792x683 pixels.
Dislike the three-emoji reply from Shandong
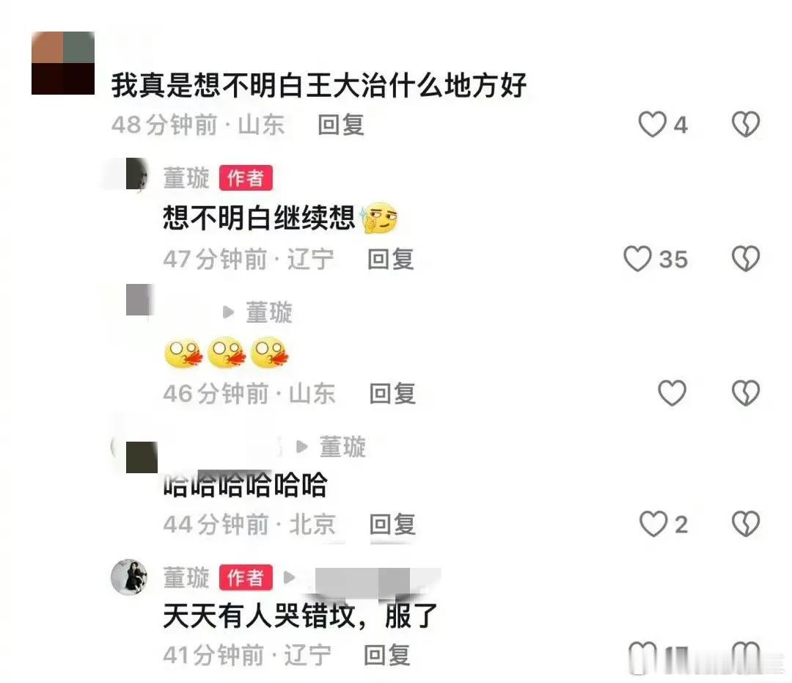[746, 393]
